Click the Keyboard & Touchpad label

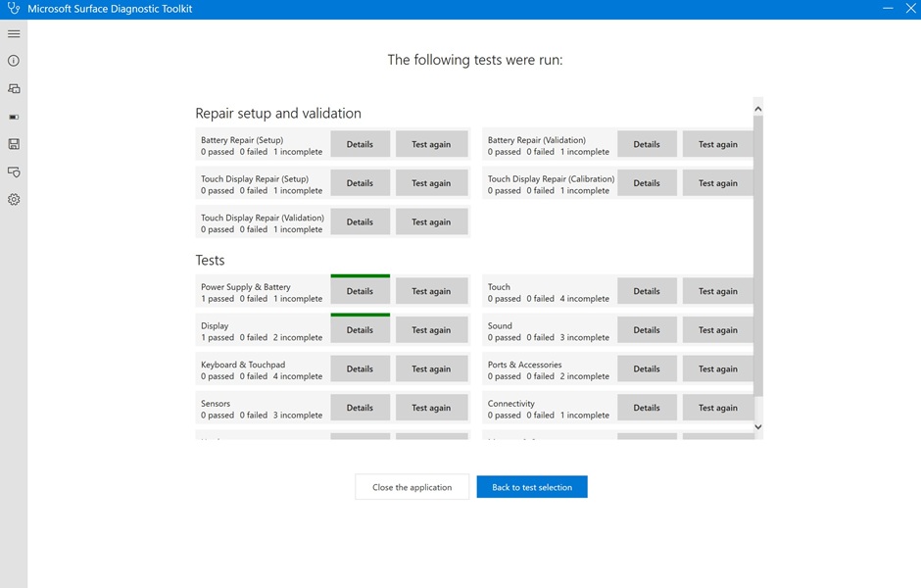[243, 365]
